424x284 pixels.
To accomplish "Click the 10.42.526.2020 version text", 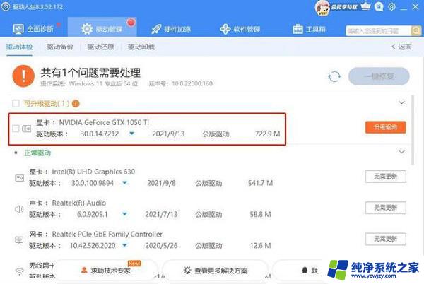I will tap(93, 245).
